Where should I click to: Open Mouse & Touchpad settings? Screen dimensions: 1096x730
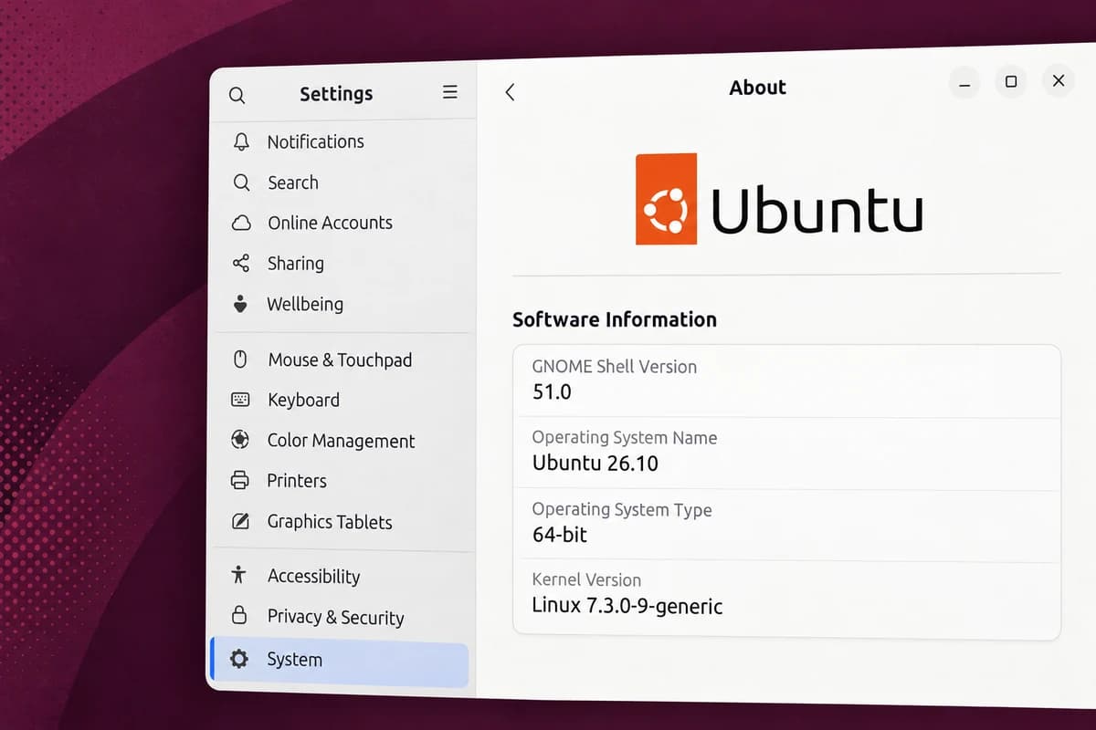(x=342, y=360)
